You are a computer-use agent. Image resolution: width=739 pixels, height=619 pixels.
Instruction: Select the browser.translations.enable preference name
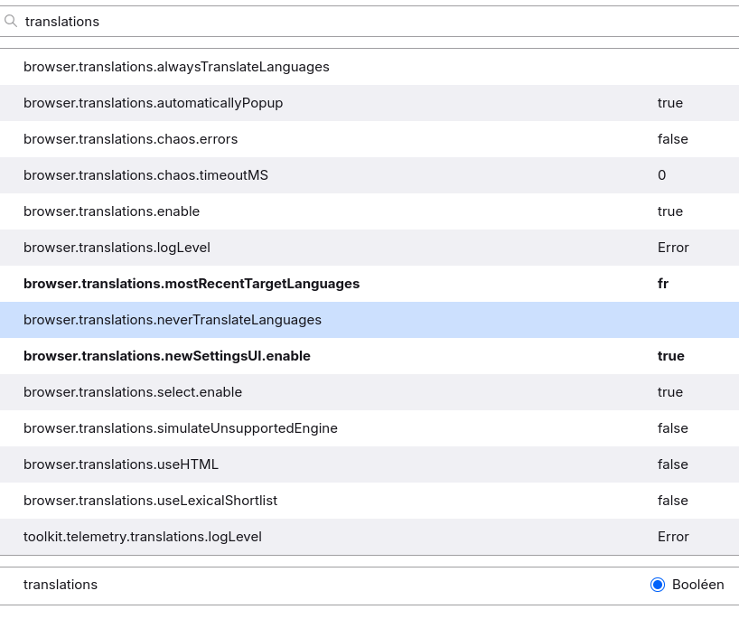[111, 211]
